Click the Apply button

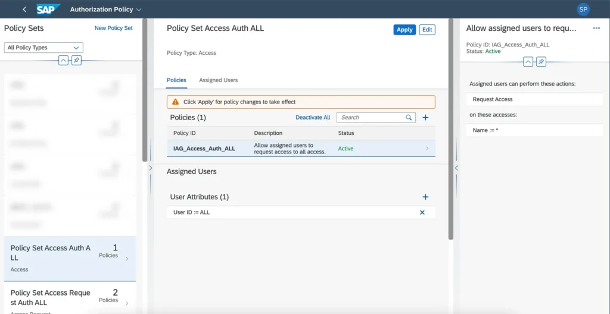tap(404, 30)
